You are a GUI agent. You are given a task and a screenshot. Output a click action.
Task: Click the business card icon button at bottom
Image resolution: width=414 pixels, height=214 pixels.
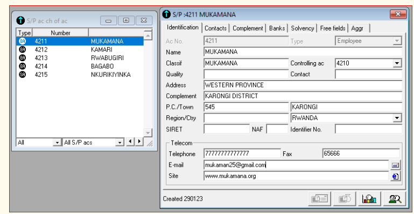click(319, 199)
